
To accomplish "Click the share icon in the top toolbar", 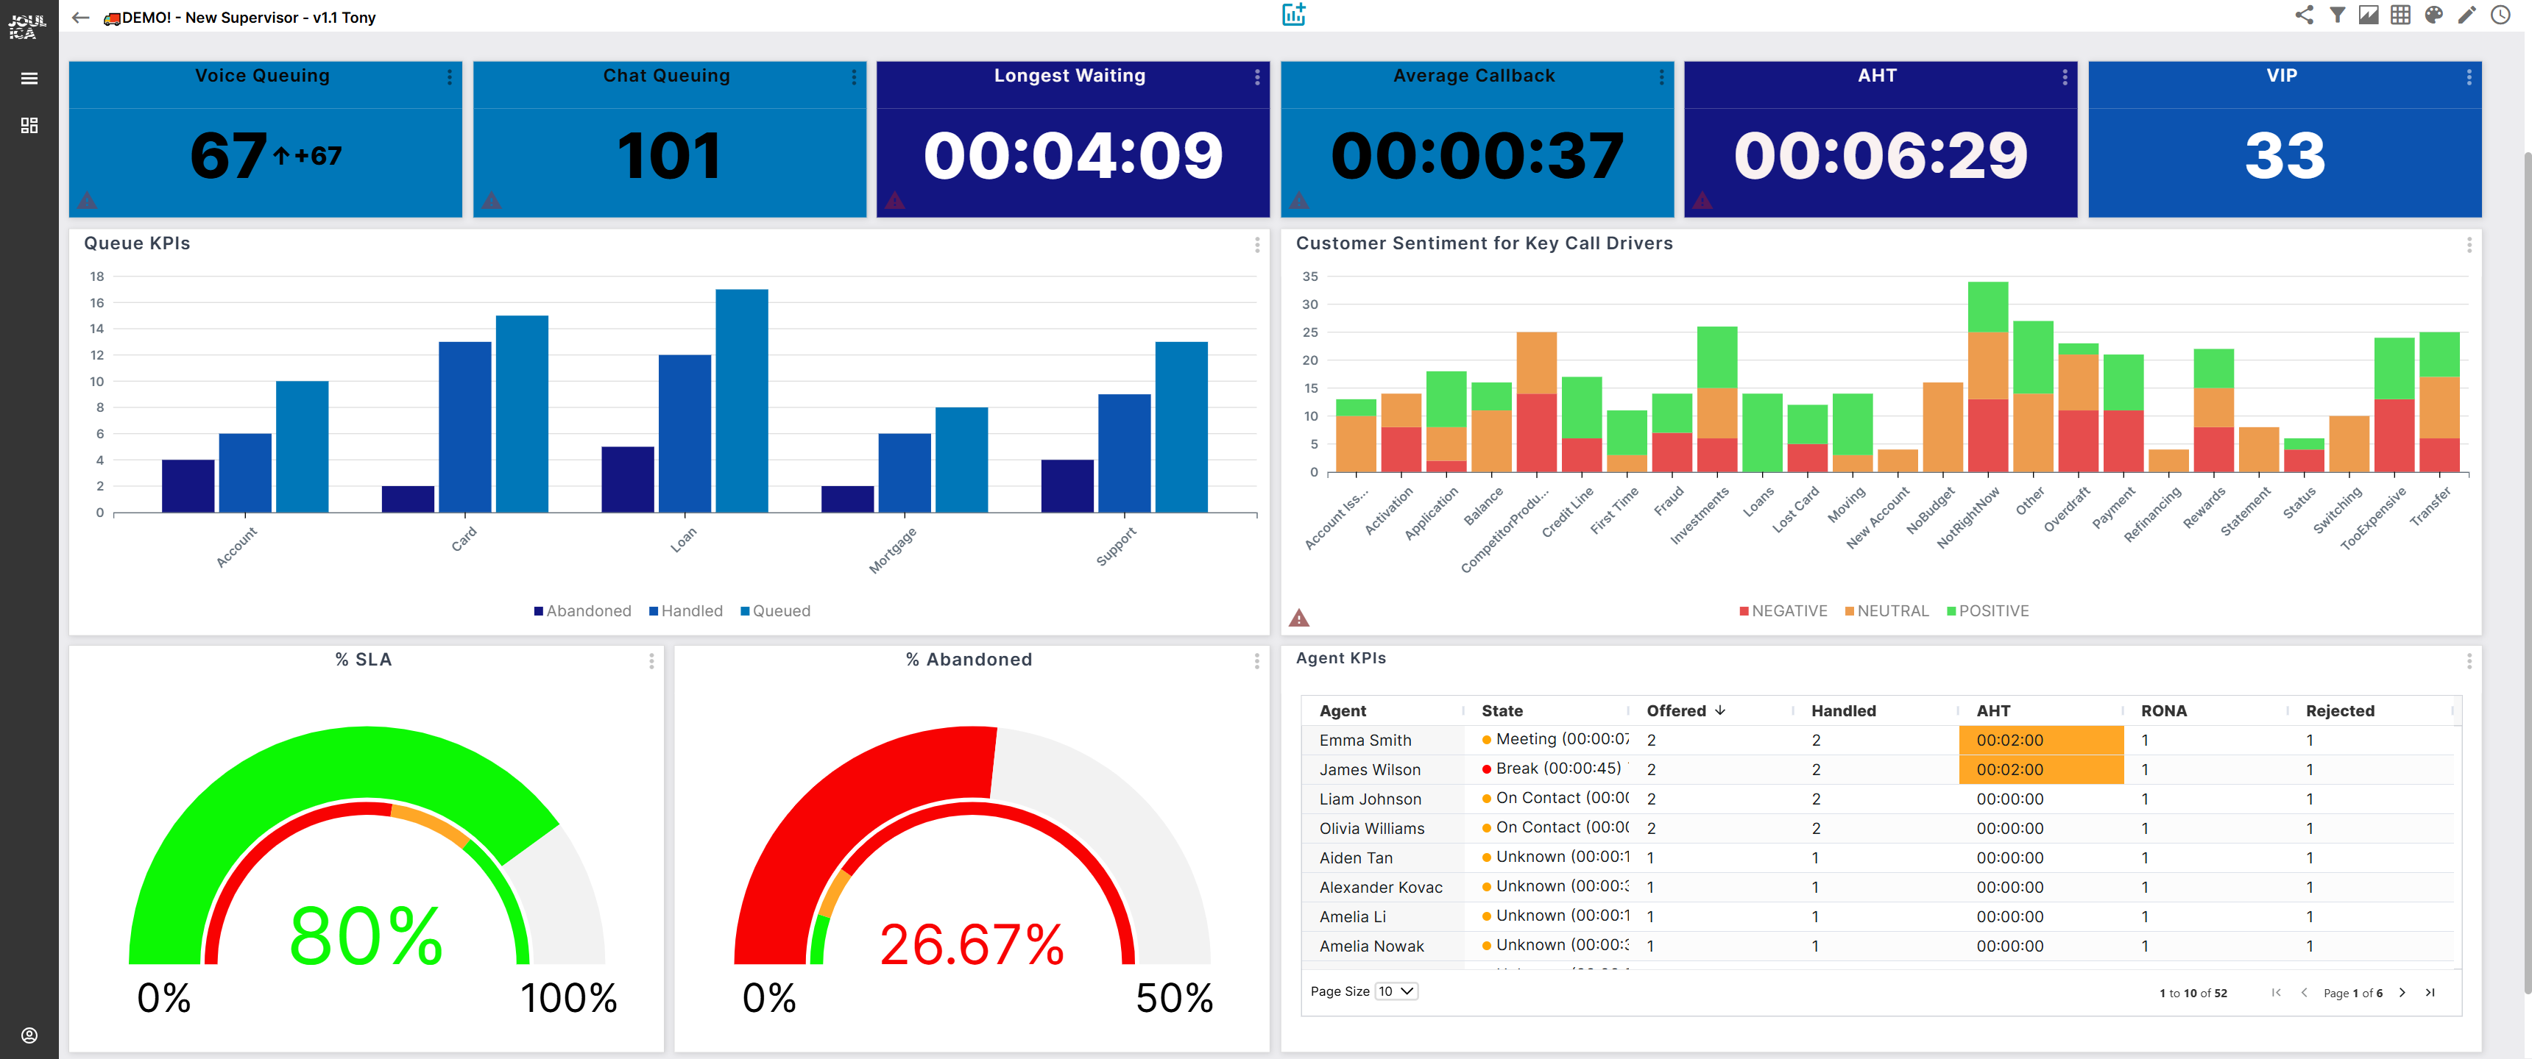I will (x=2304, y=15).
